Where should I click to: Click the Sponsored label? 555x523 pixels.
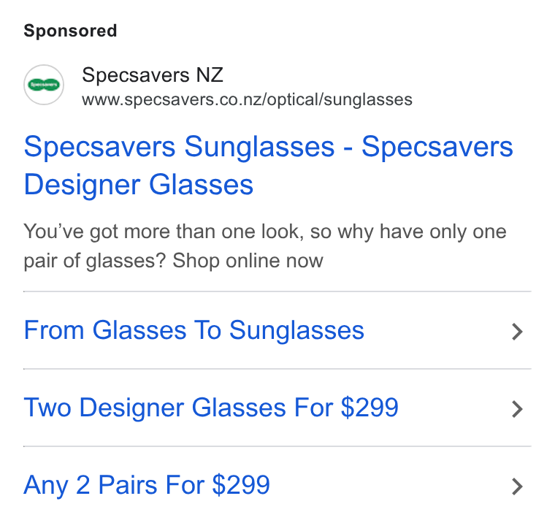(70, 31)
